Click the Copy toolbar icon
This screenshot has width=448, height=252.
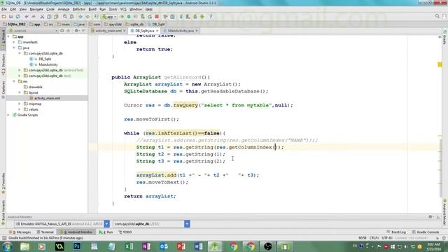point(49,17)
